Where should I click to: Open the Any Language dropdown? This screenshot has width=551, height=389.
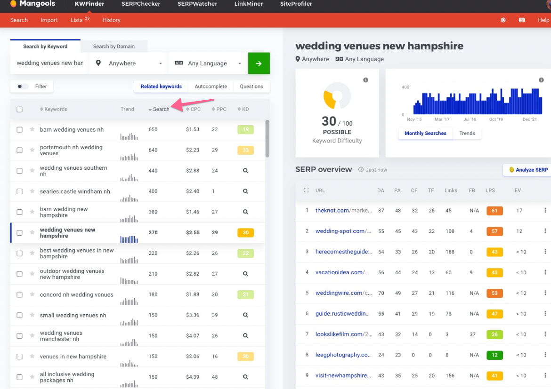pos(208,64)
